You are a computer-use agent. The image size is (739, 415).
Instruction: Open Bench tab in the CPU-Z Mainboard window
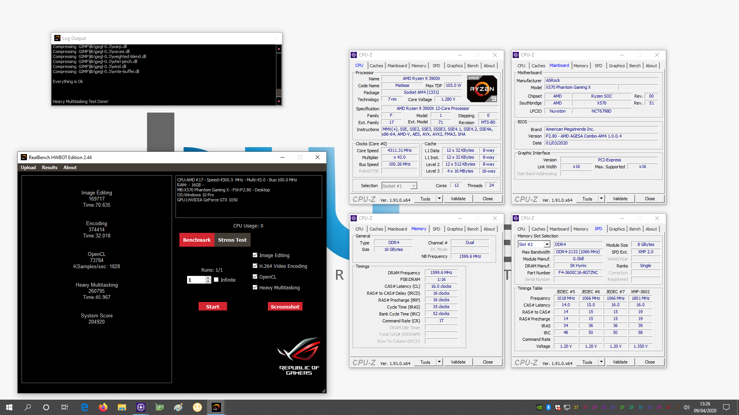click(635, 66)
